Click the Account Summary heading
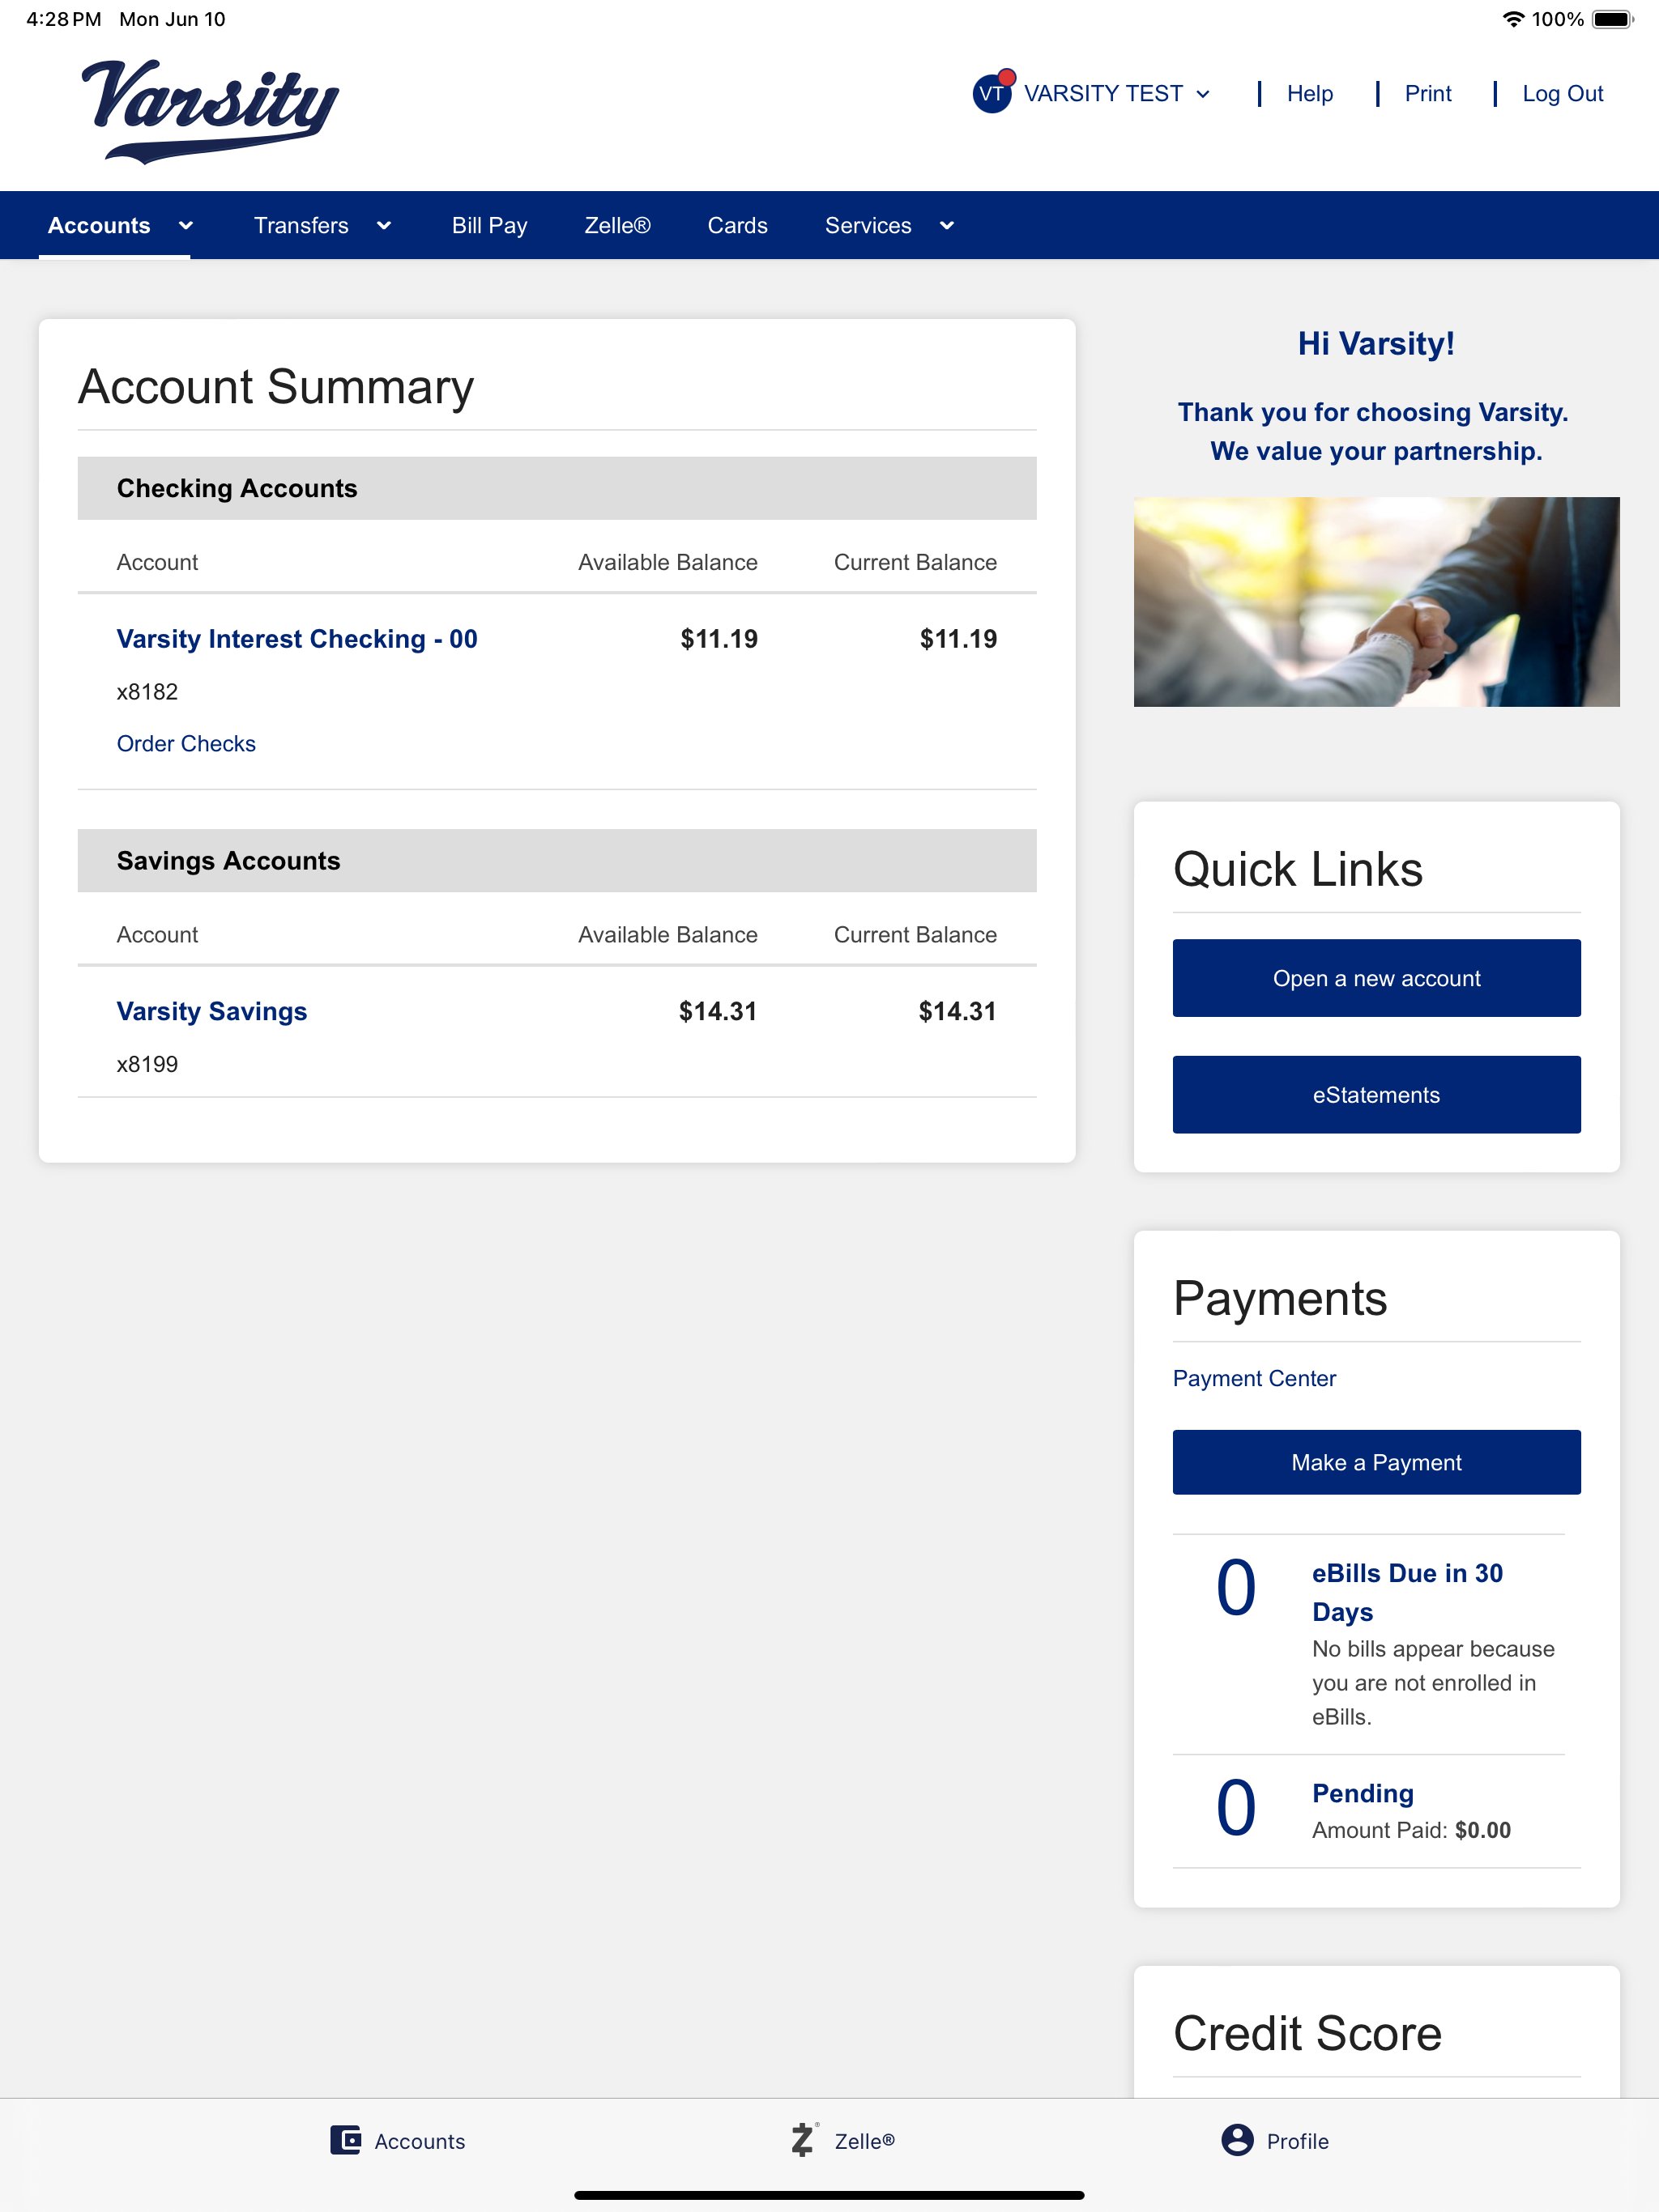Viewport: 1659px width, 2212px height. [276, 386]
